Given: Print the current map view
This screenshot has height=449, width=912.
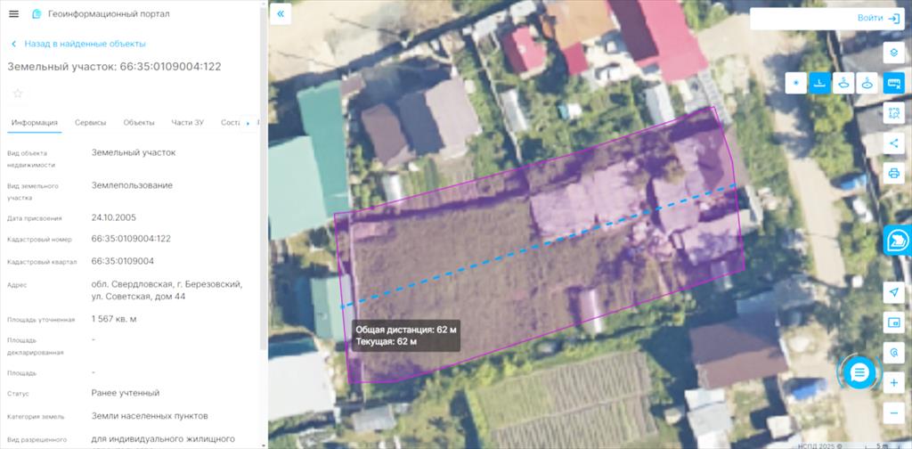Looking at the screenshot, I should coord(893,174).
